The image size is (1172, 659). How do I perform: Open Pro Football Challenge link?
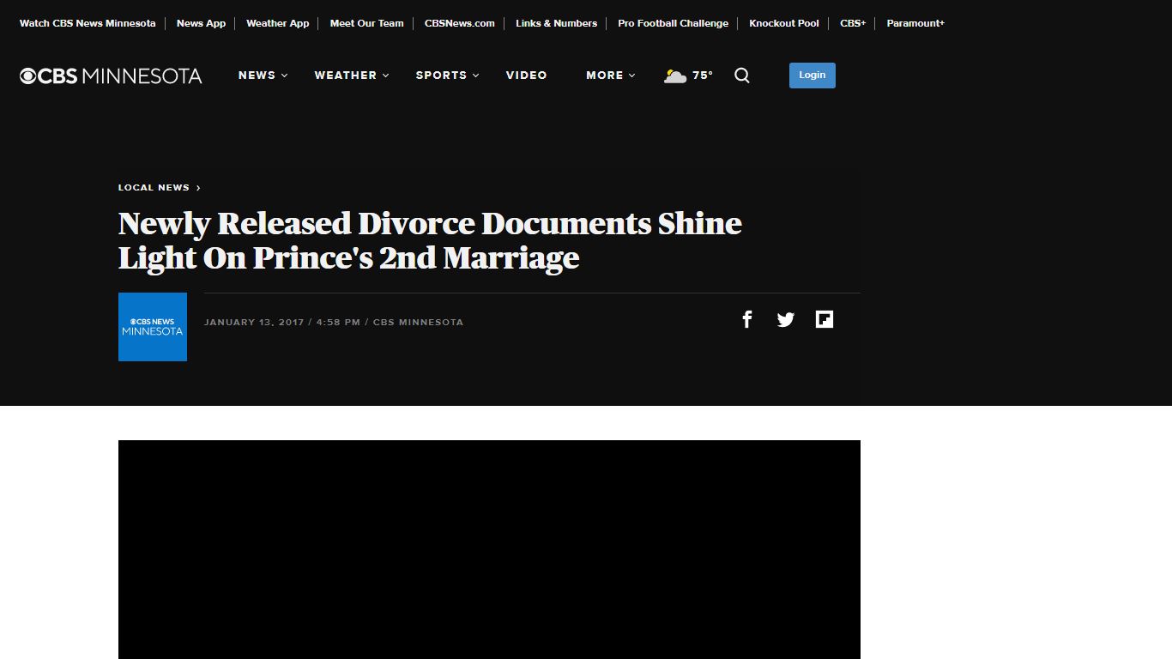pyautogui.click(x=673, y=23)
